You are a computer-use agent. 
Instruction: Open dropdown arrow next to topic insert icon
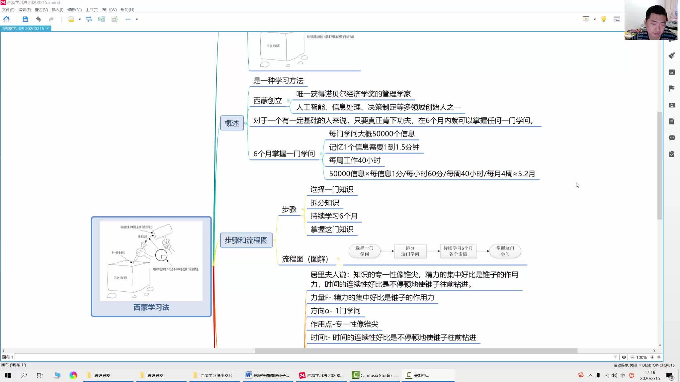coord(80,19)
